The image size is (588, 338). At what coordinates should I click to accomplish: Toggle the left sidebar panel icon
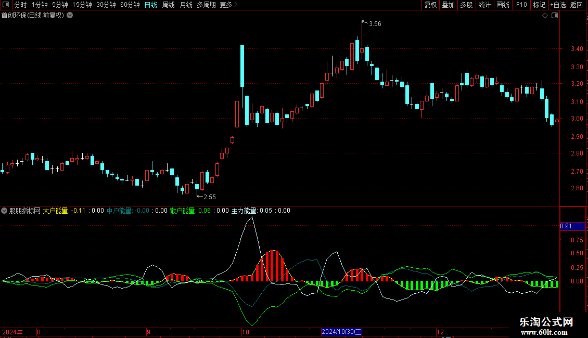coord(6,5)
